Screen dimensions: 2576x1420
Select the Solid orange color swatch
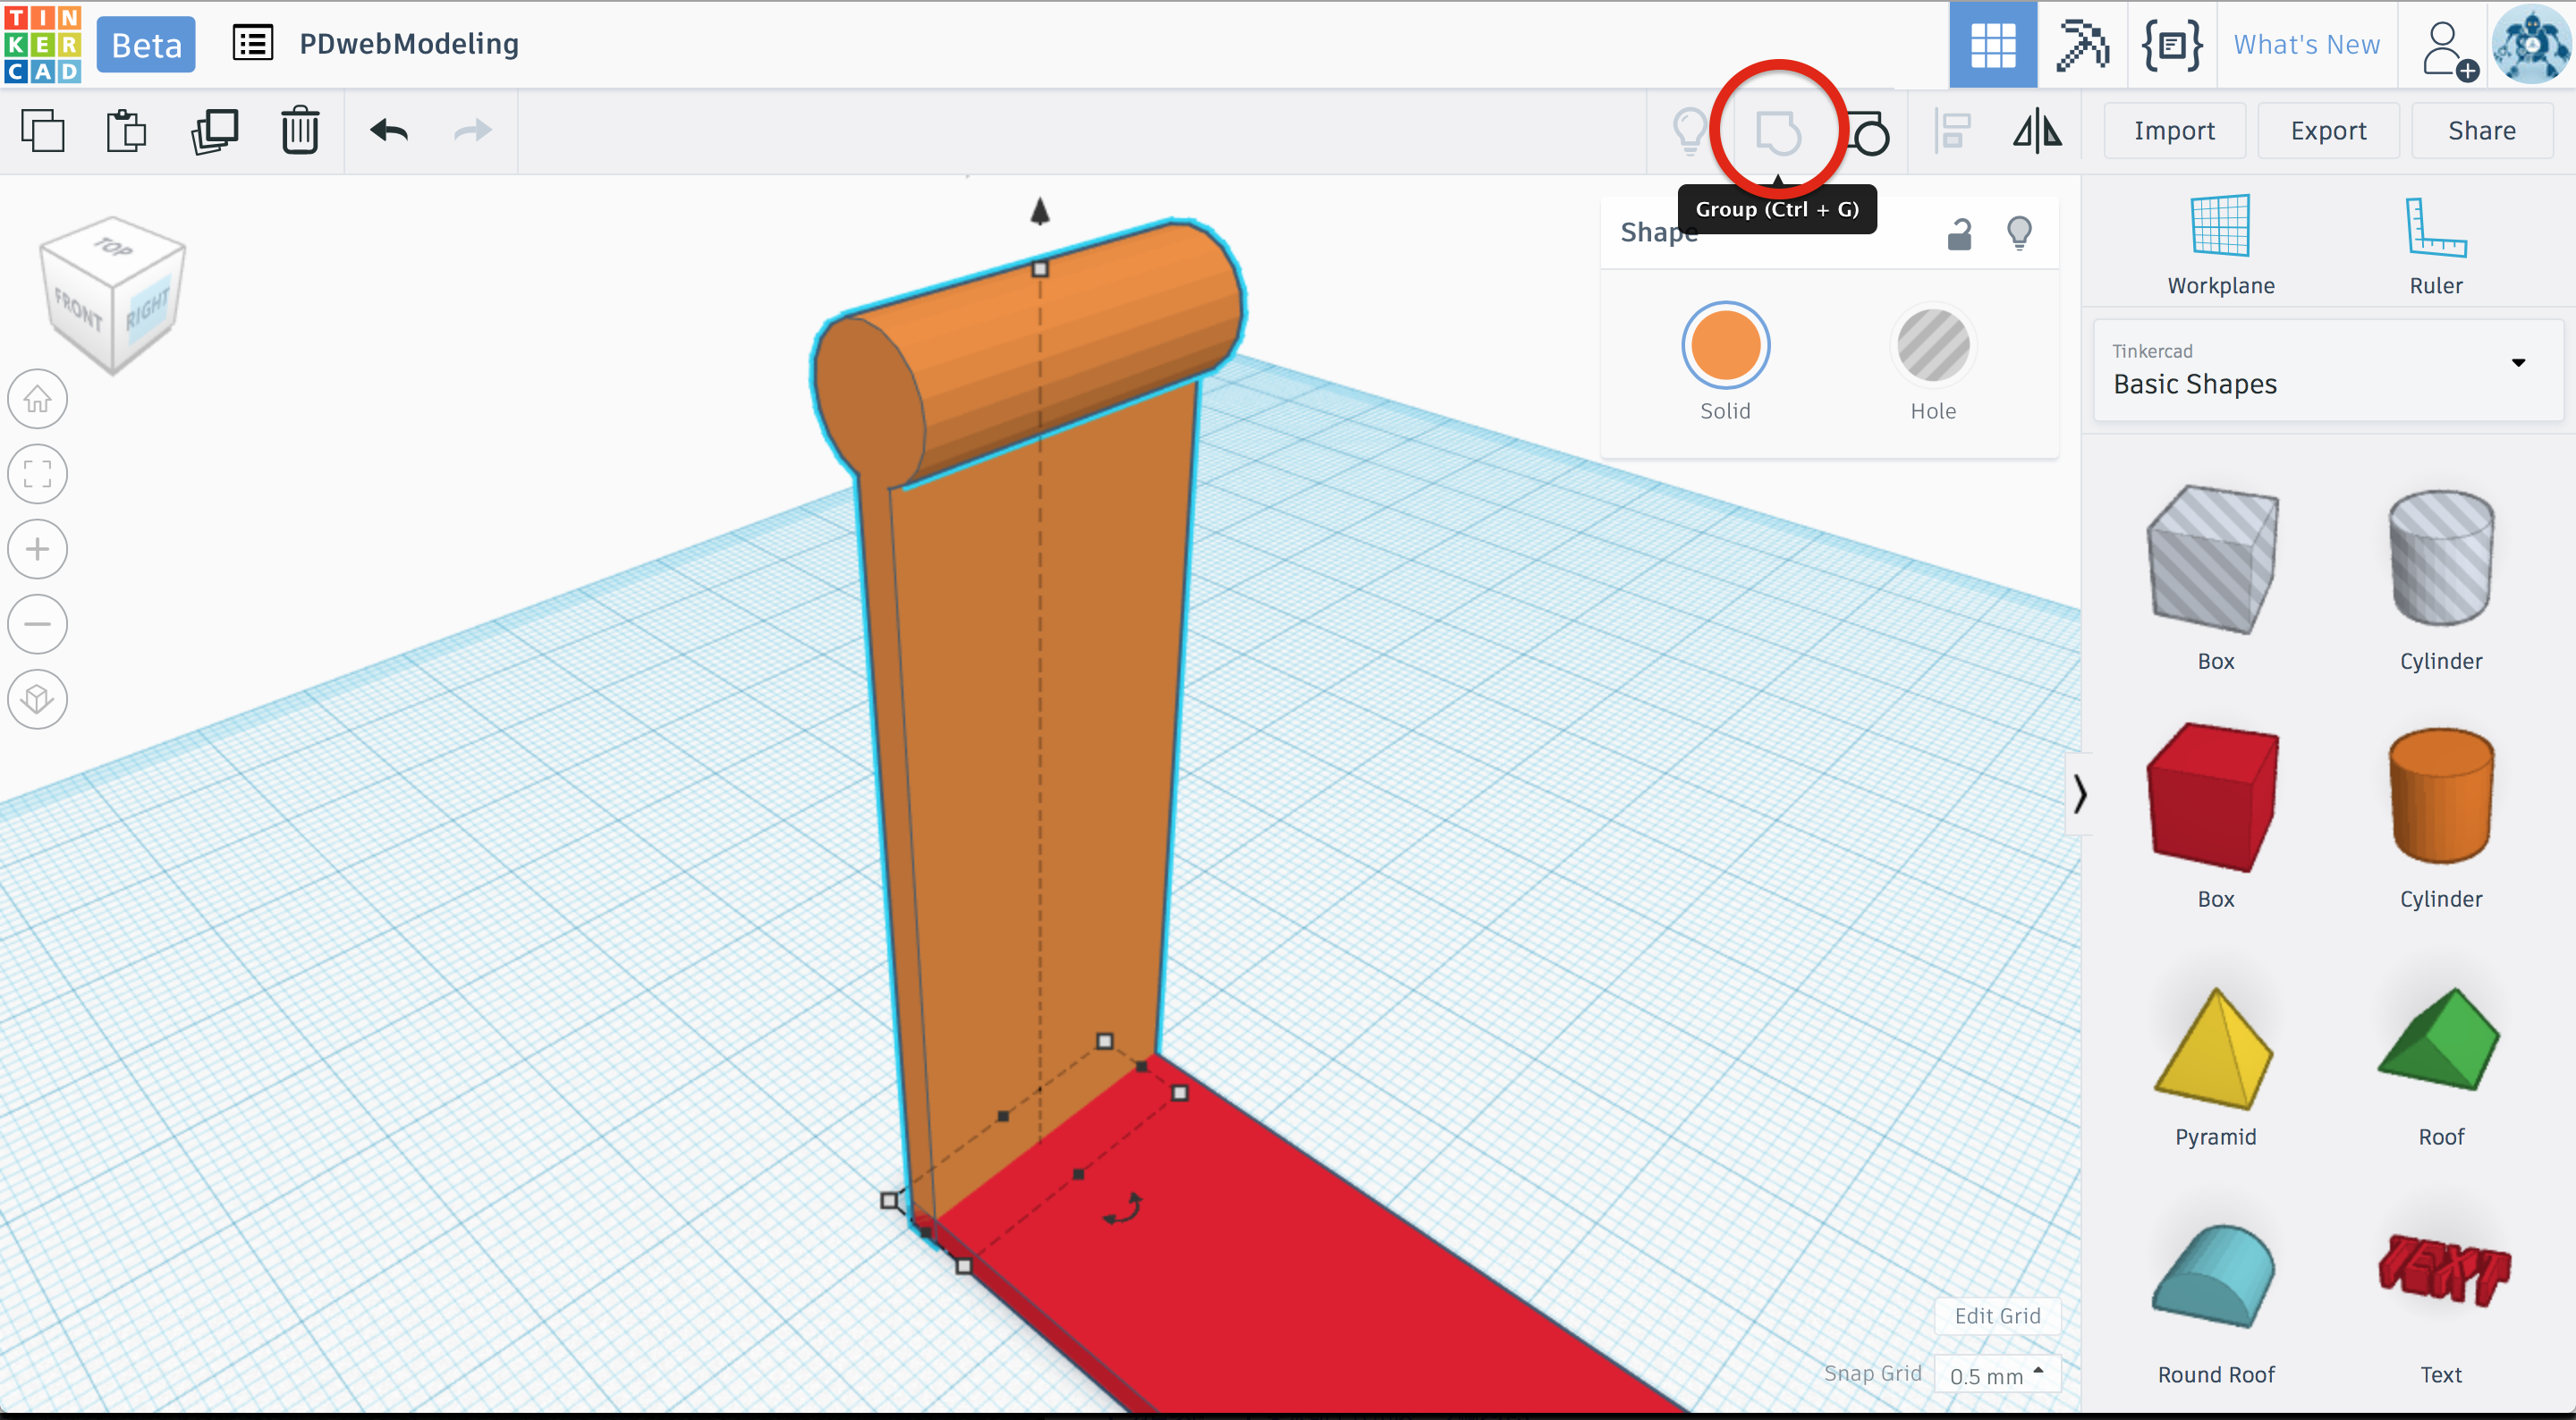(1725, 346)
